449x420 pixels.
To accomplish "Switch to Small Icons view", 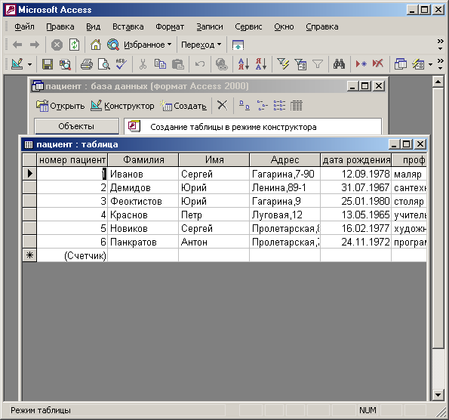I will pos(262,106).
